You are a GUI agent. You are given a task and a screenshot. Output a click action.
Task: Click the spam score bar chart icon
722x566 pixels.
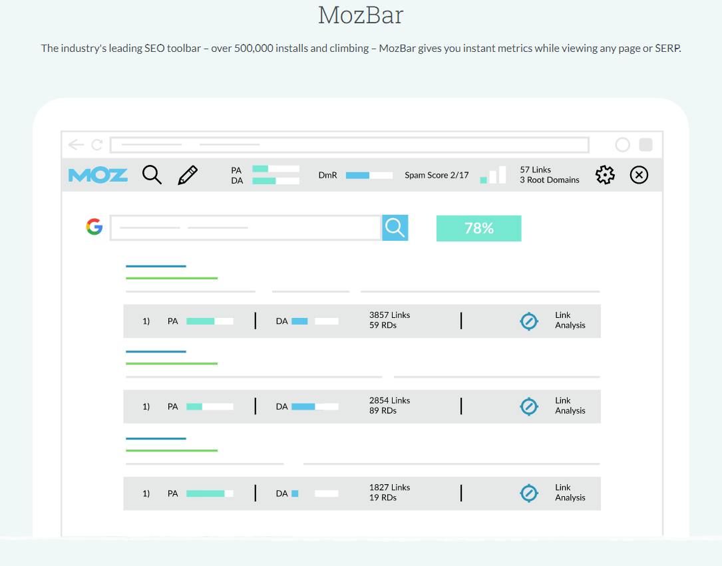492,175
